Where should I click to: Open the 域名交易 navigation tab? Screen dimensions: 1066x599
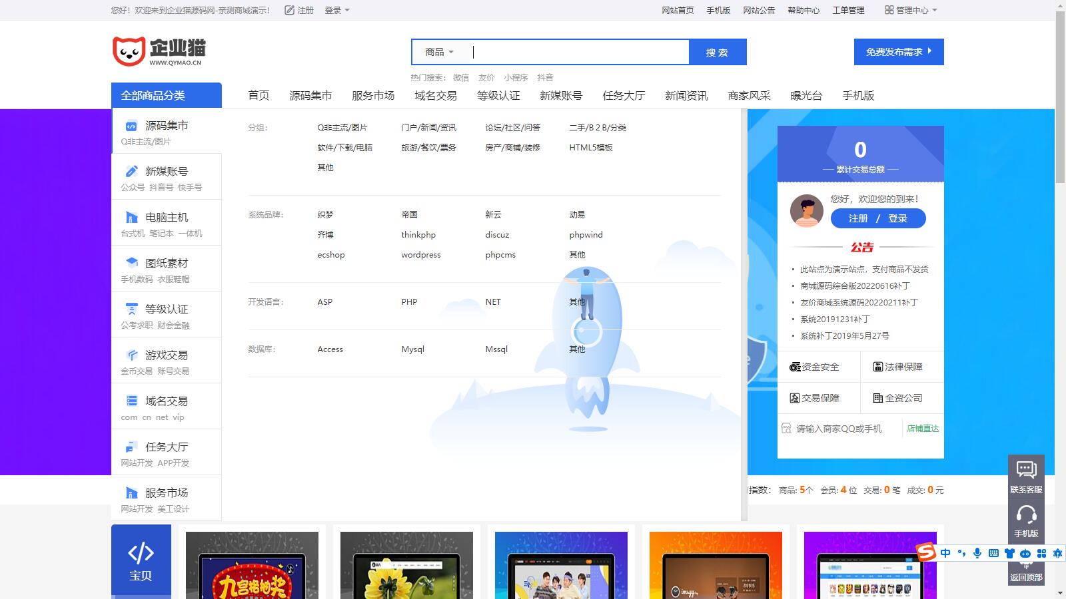tap(435, 96)
